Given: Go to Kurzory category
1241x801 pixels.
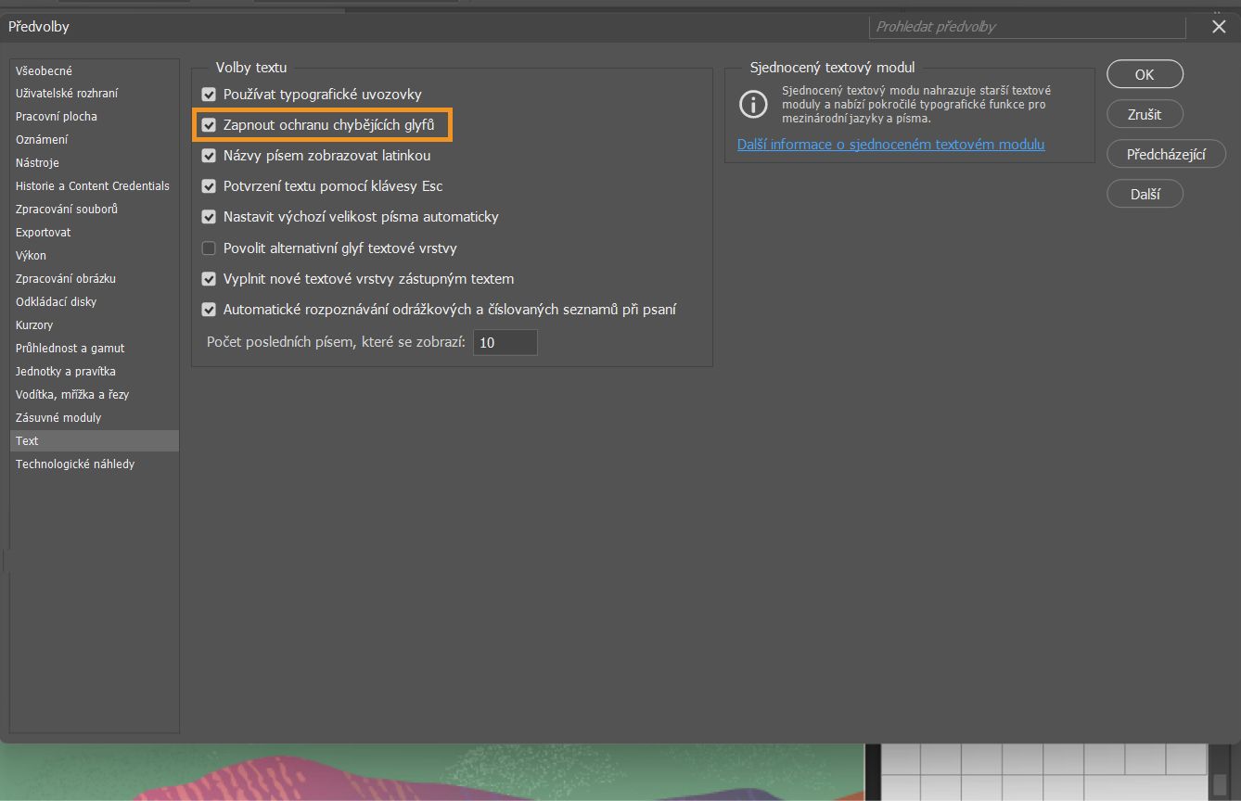Looking at the screenshot, I should tap(95, 325).
